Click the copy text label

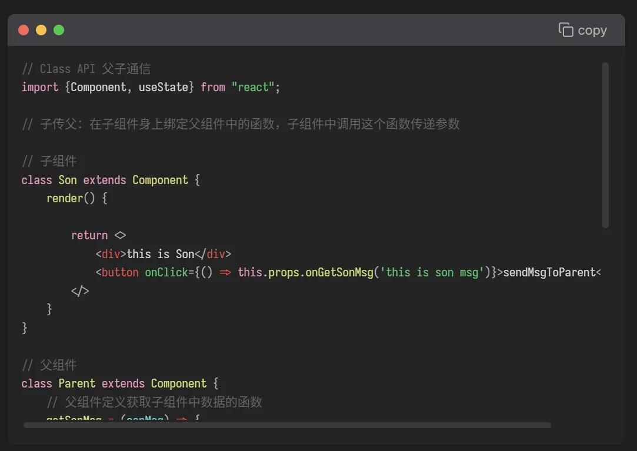[x=592, y=31]
